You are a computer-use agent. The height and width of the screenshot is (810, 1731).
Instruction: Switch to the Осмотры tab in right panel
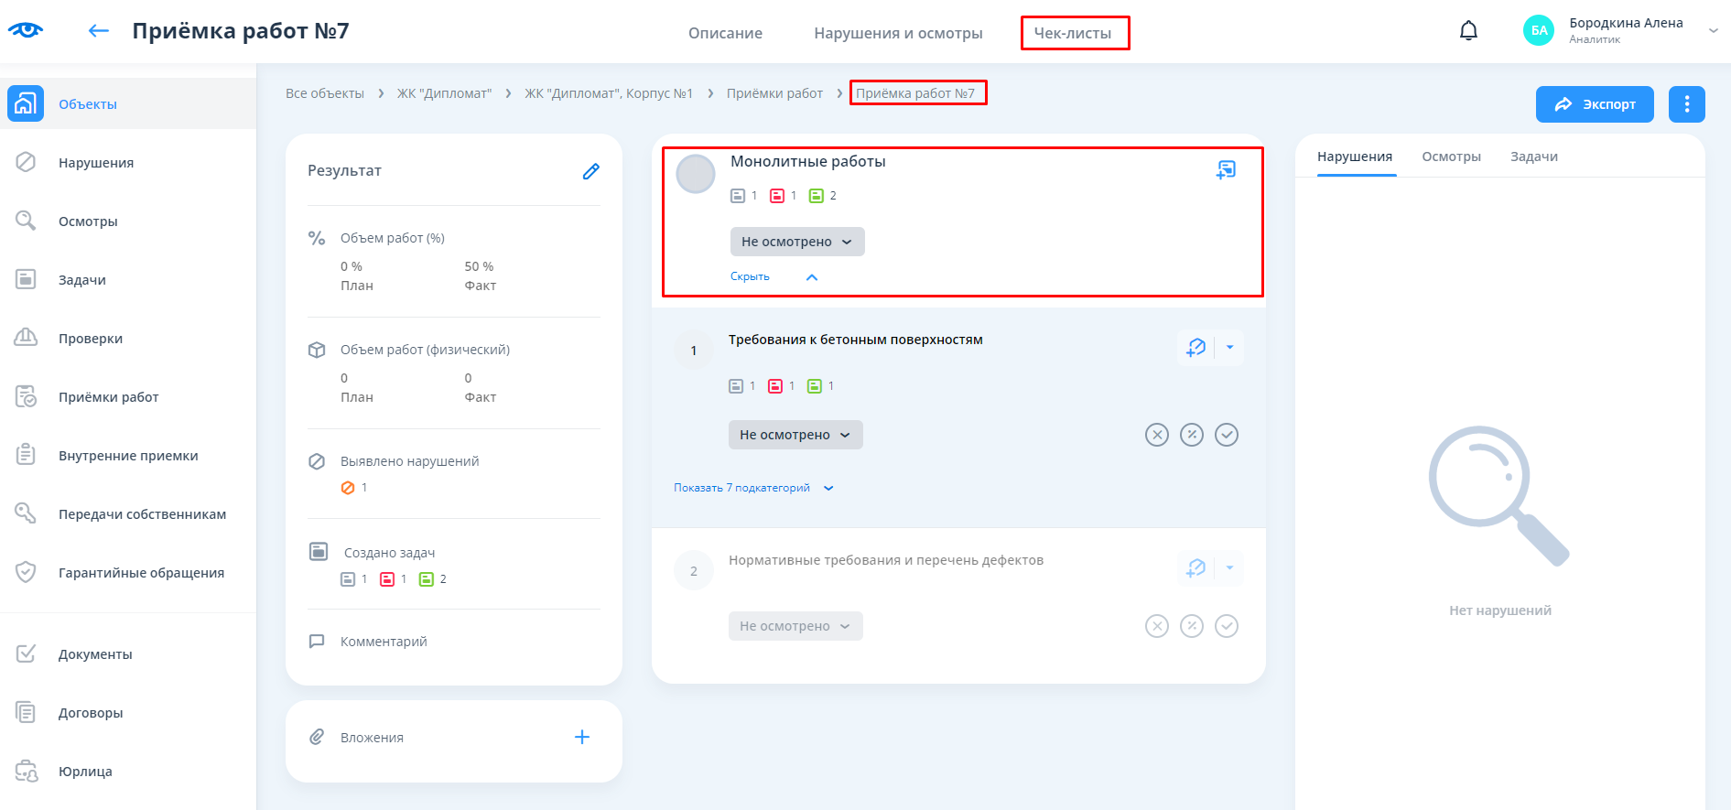coord(1451,157)
